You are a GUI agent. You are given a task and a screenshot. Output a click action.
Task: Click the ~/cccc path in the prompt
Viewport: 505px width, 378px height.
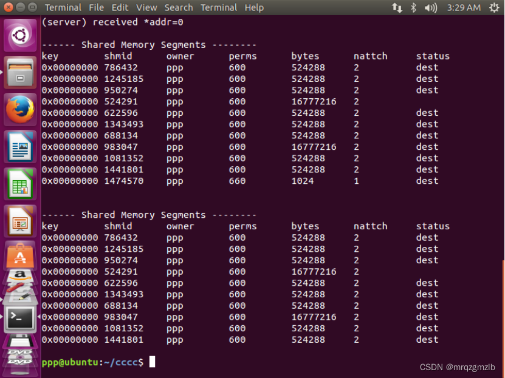point(121,362)
